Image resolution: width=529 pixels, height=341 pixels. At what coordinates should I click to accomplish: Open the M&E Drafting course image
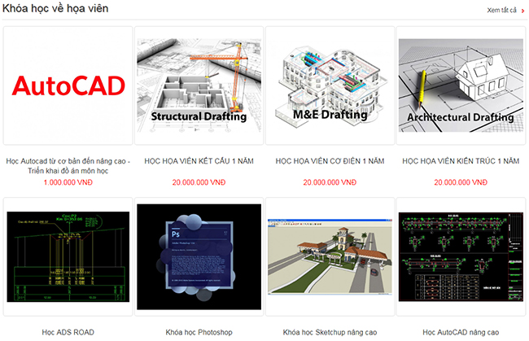tap(330, 85)
